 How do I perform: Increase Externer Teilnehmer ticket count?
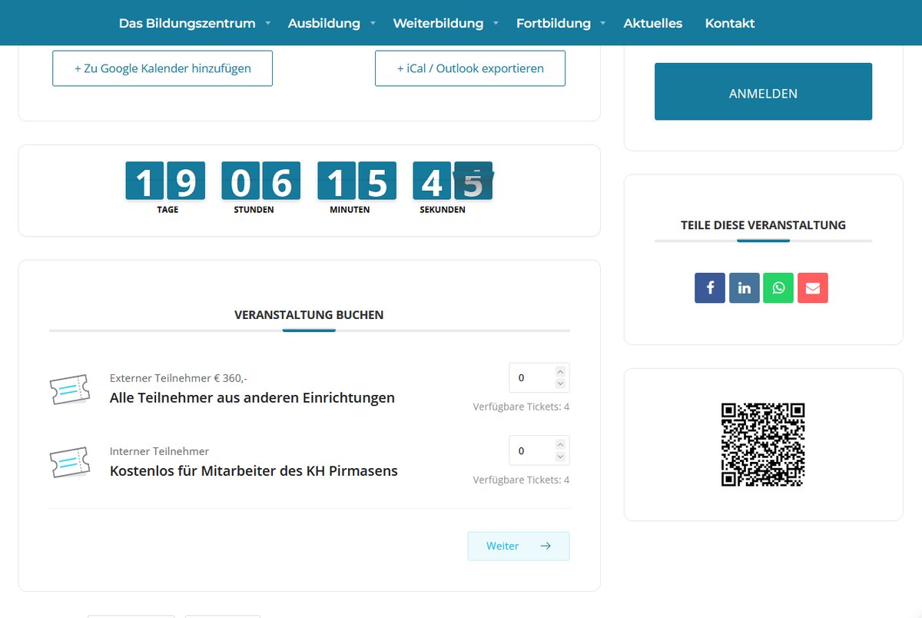click(560, 371)
